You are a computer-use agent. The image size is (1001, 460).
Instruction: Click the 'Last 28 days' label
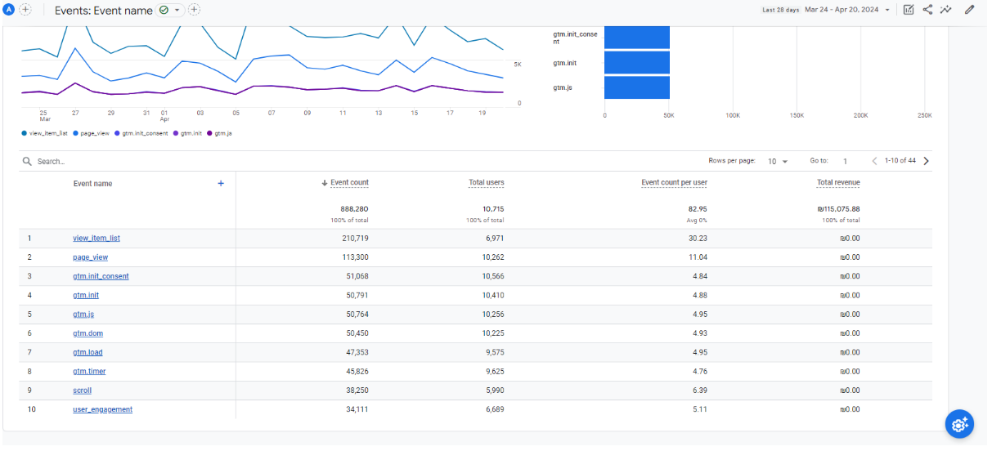click(x=779, y=10)
